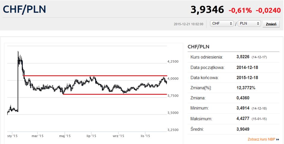
Task: Click the 2015-12-21 10:02:00 timestamp
Action: pos(188,24)
